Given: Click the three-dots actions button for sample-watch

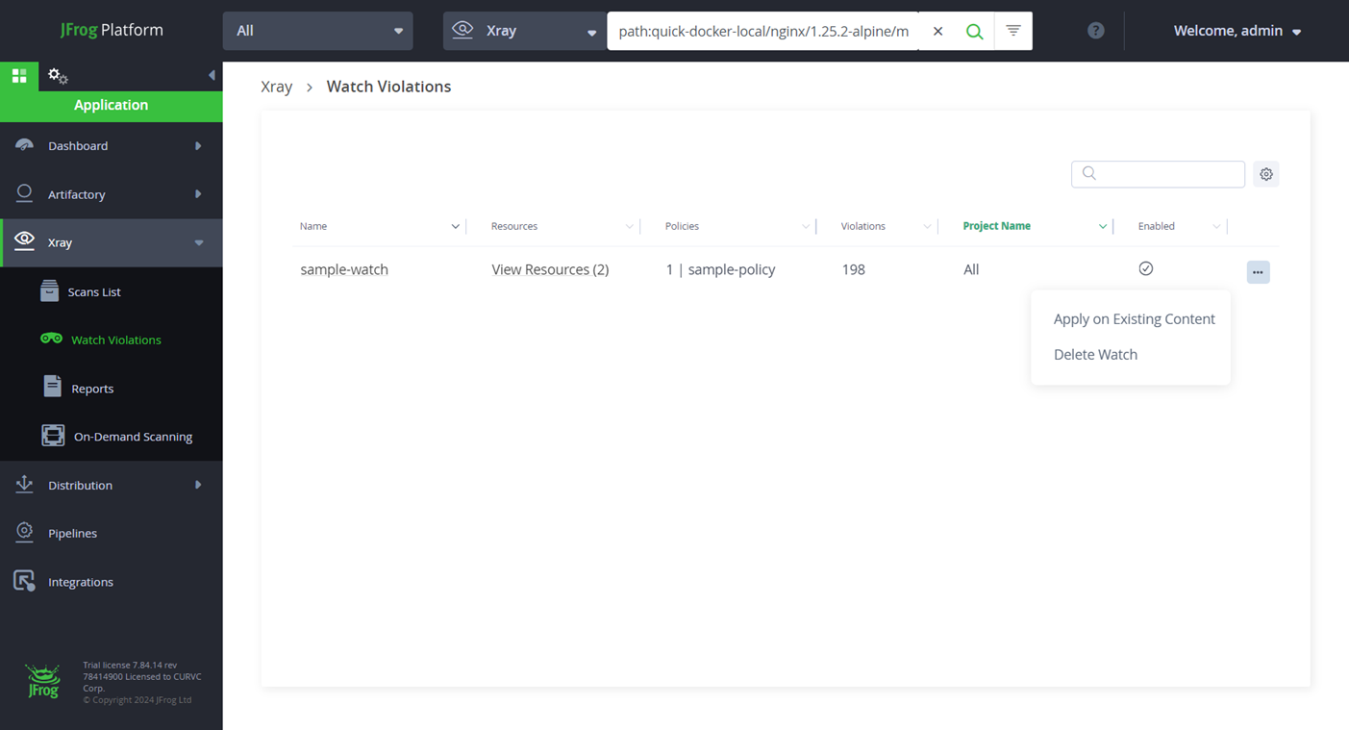Looking at the screenshot, I should (1258, 272).
